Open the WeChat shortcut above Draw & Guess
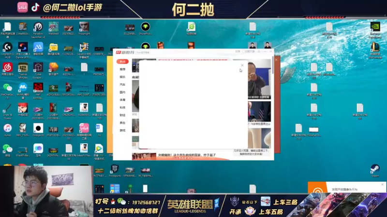The height and width of the screenshot is (217, 387). (x=7, y=87)
